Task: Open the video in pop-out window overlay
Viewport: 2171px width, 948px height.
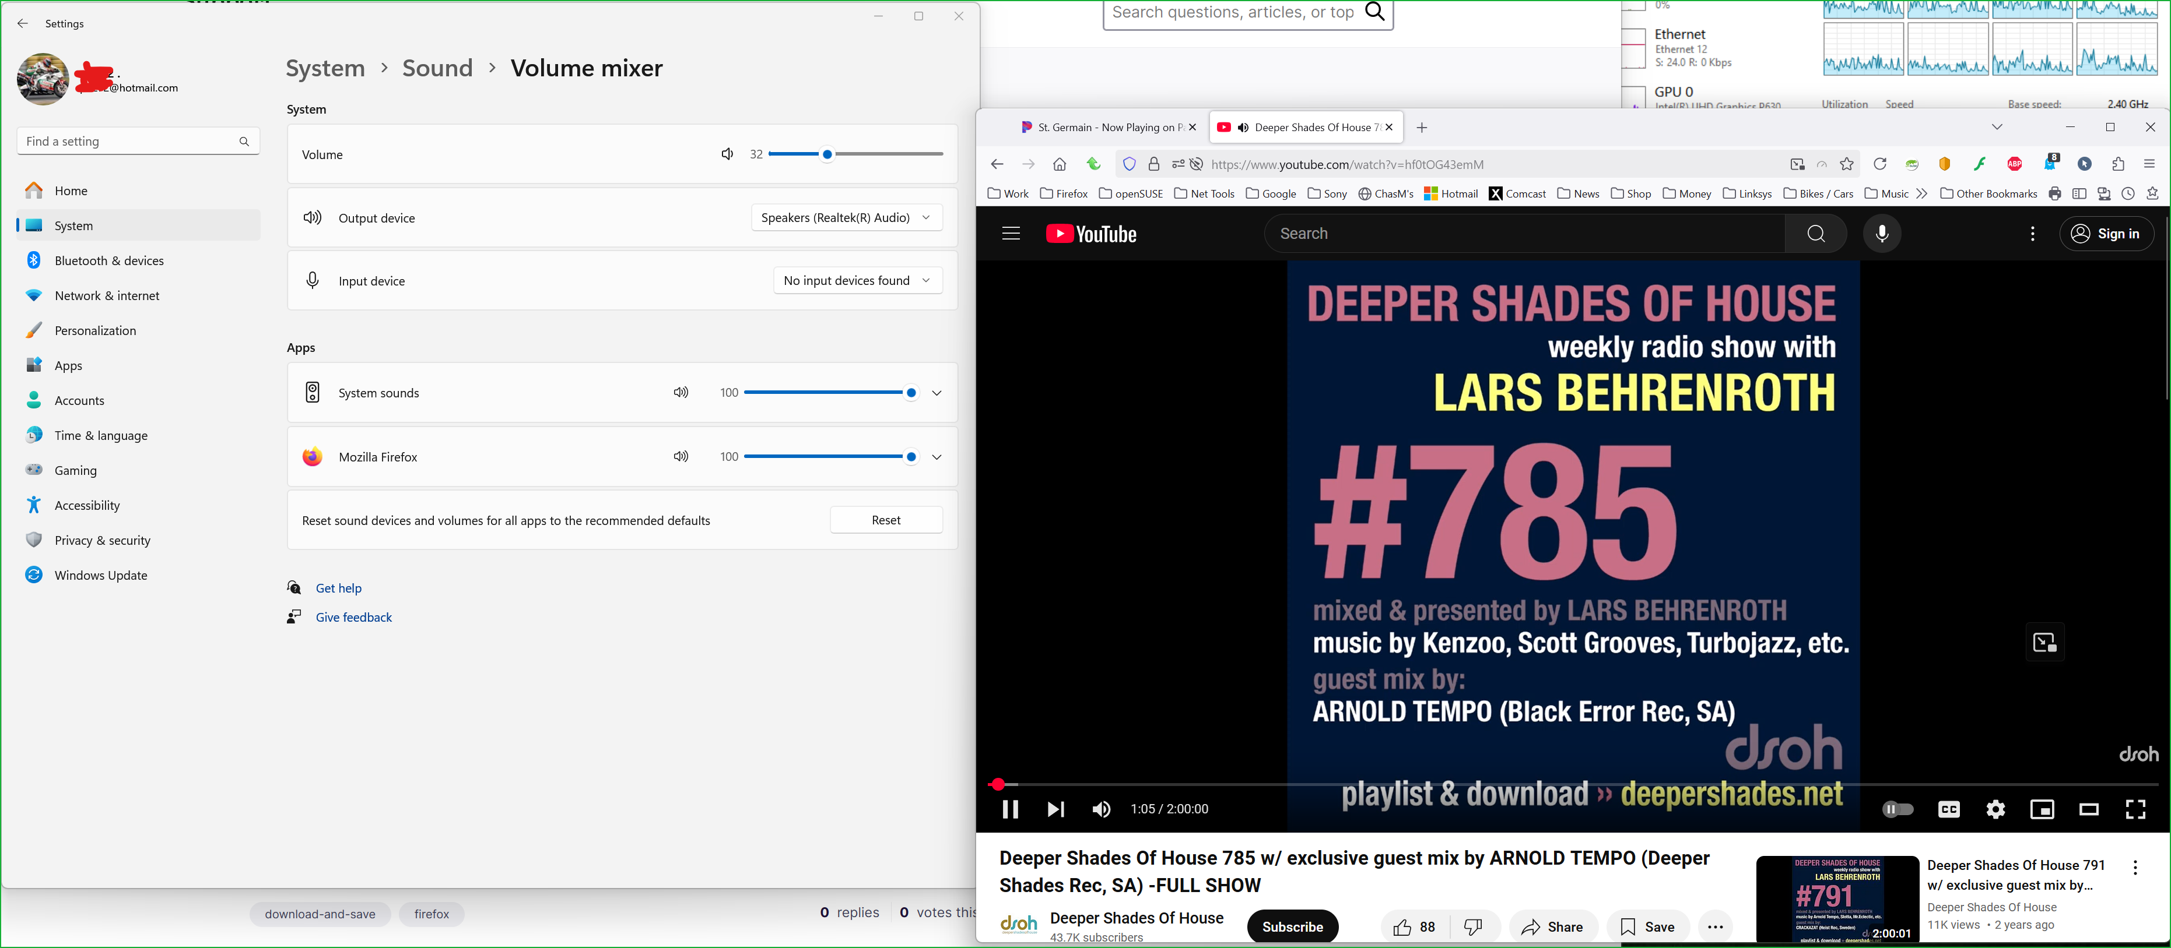Action: [2044, 642]
